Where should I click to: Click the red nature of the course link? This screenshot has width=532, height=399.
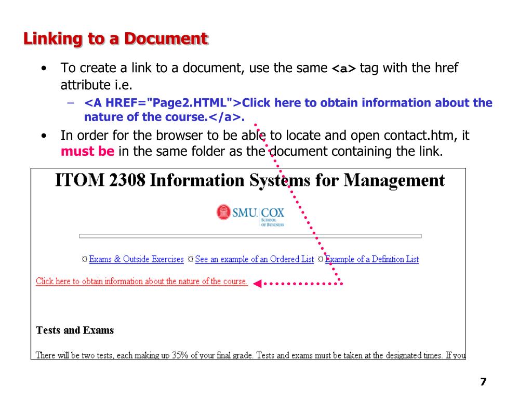(142, 281)
